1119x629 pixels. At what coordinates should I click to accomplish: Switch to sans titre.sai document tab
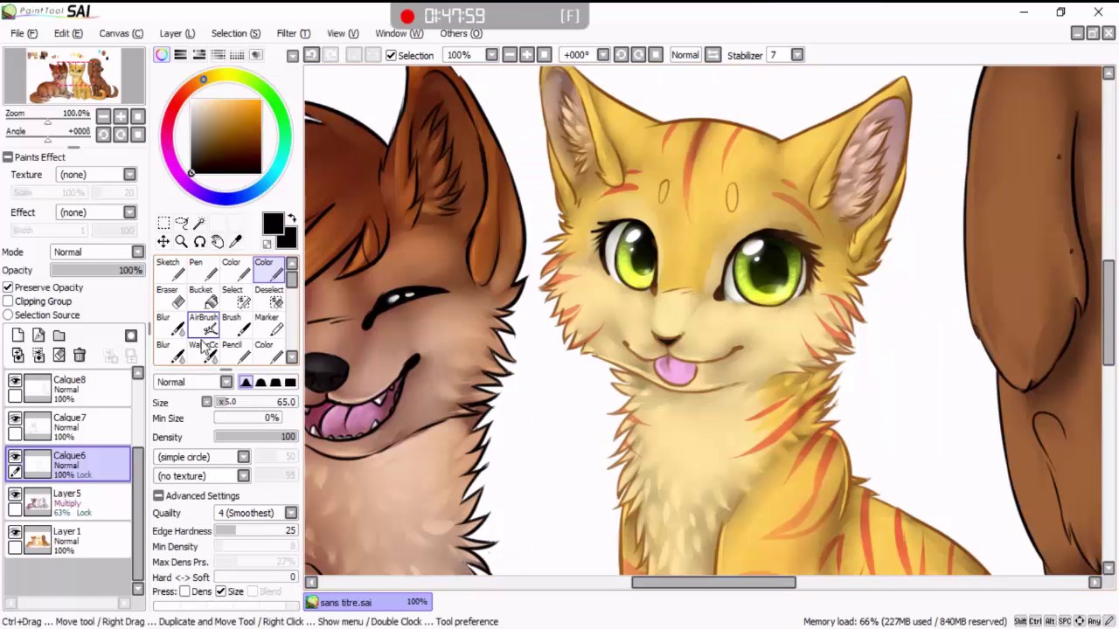tap(368, 602)
